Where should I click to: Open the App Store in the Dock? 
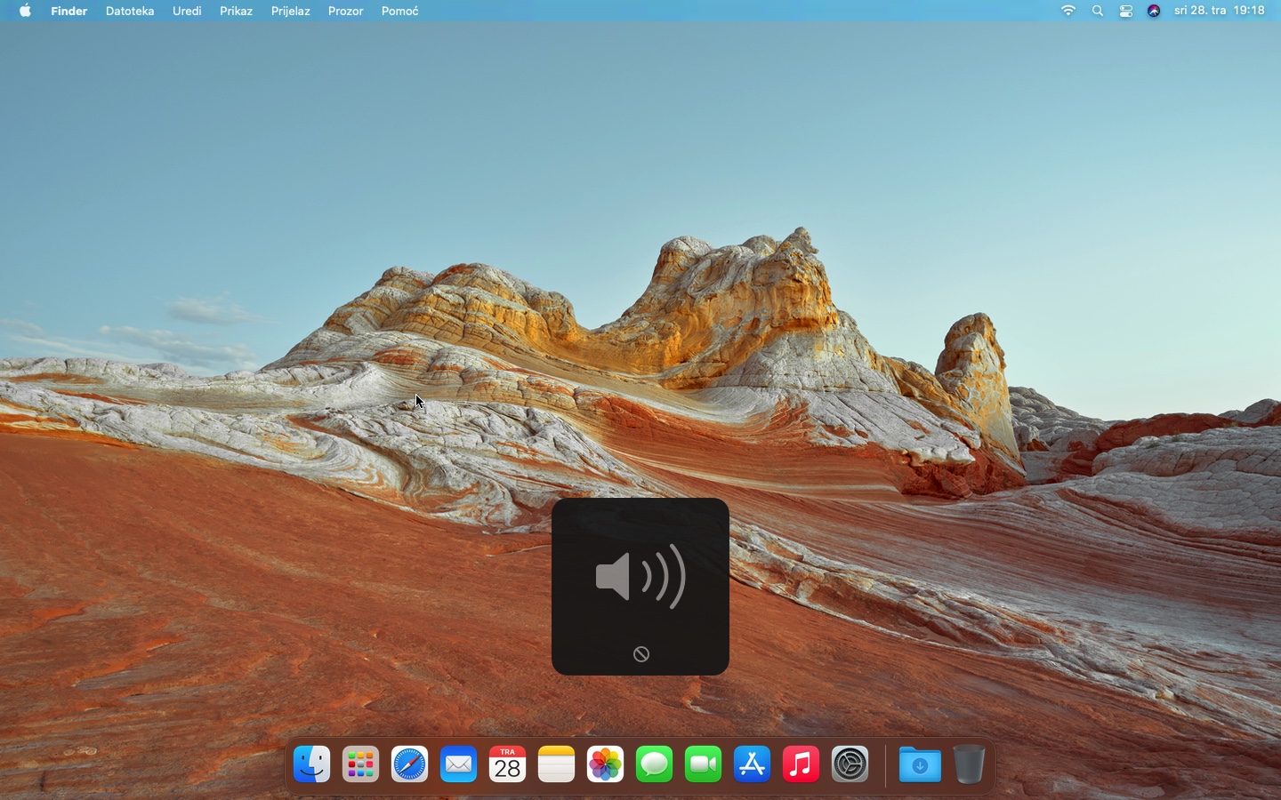tap(753, 764)
